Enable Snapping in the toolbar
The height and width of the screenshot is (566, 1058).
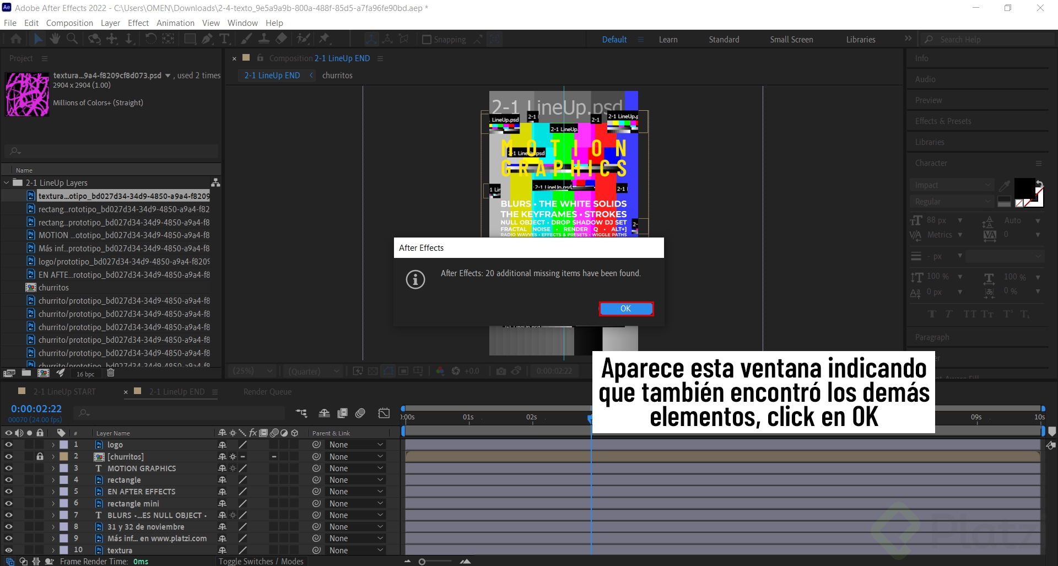pyautogui.click(x=427, y=39)
